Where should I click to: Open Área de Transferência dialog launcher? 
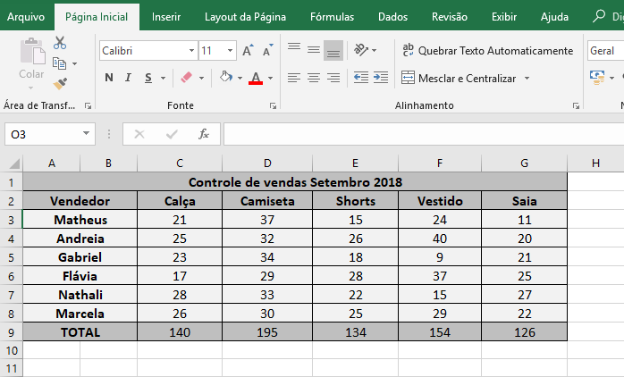(x=88, y=105)
